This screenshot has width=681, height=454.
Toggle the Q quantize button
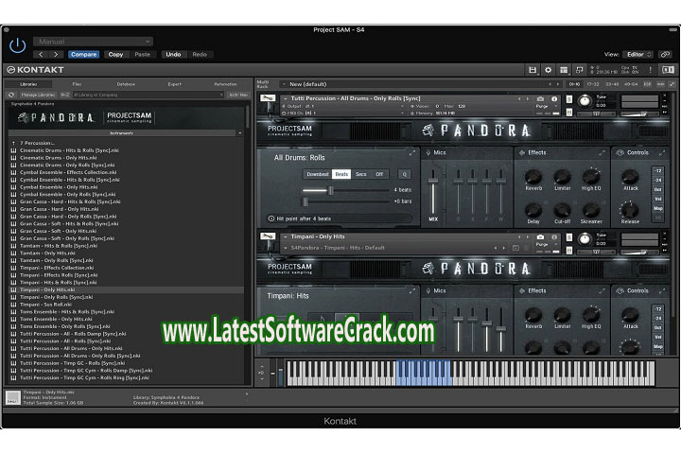click(405, 174)
